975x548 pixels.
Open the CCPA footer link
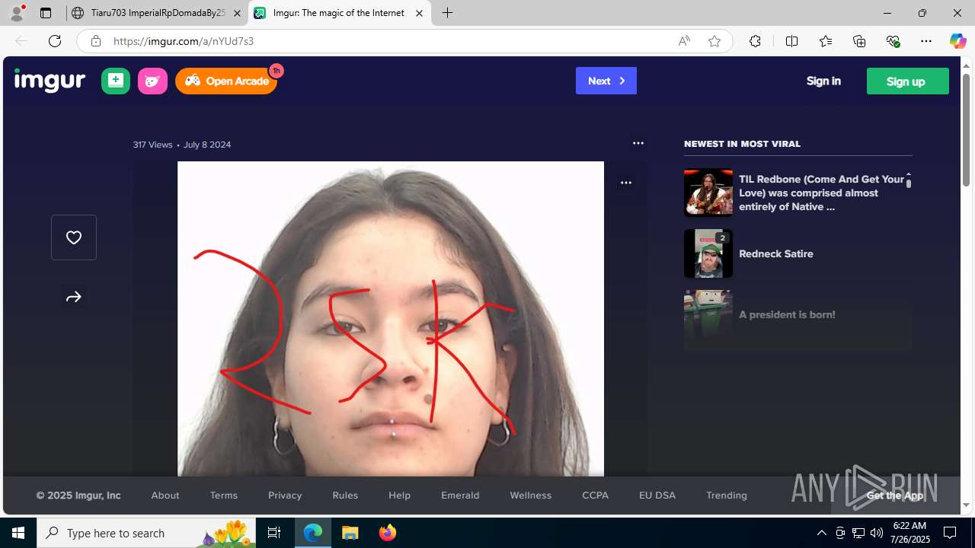pos(595,495)
